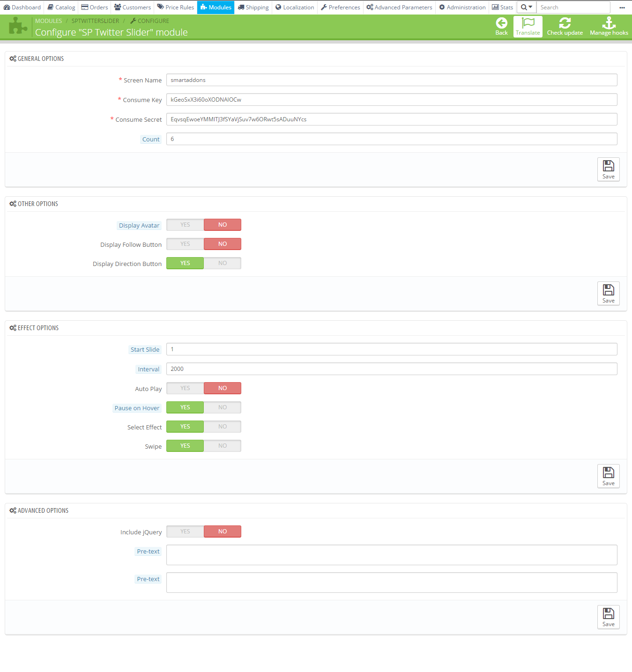Open the Dashboard menu
The image size is (632, 672).
22,7
